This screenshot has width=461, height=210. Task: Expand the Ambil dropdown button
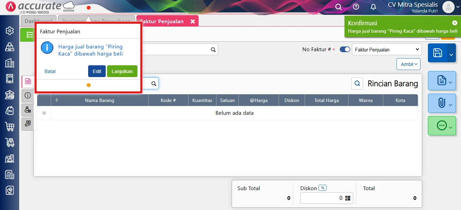coord(408,64)
